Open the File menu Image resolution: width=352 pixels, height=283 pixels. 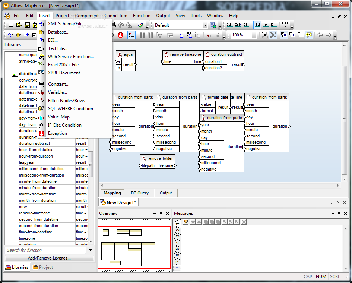click(x=17, y=16)
